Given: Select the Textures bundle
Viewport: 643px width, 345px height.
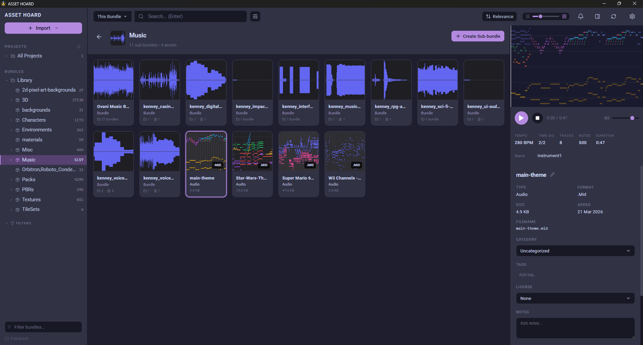Looking at the screenshot, I should 31,200.
